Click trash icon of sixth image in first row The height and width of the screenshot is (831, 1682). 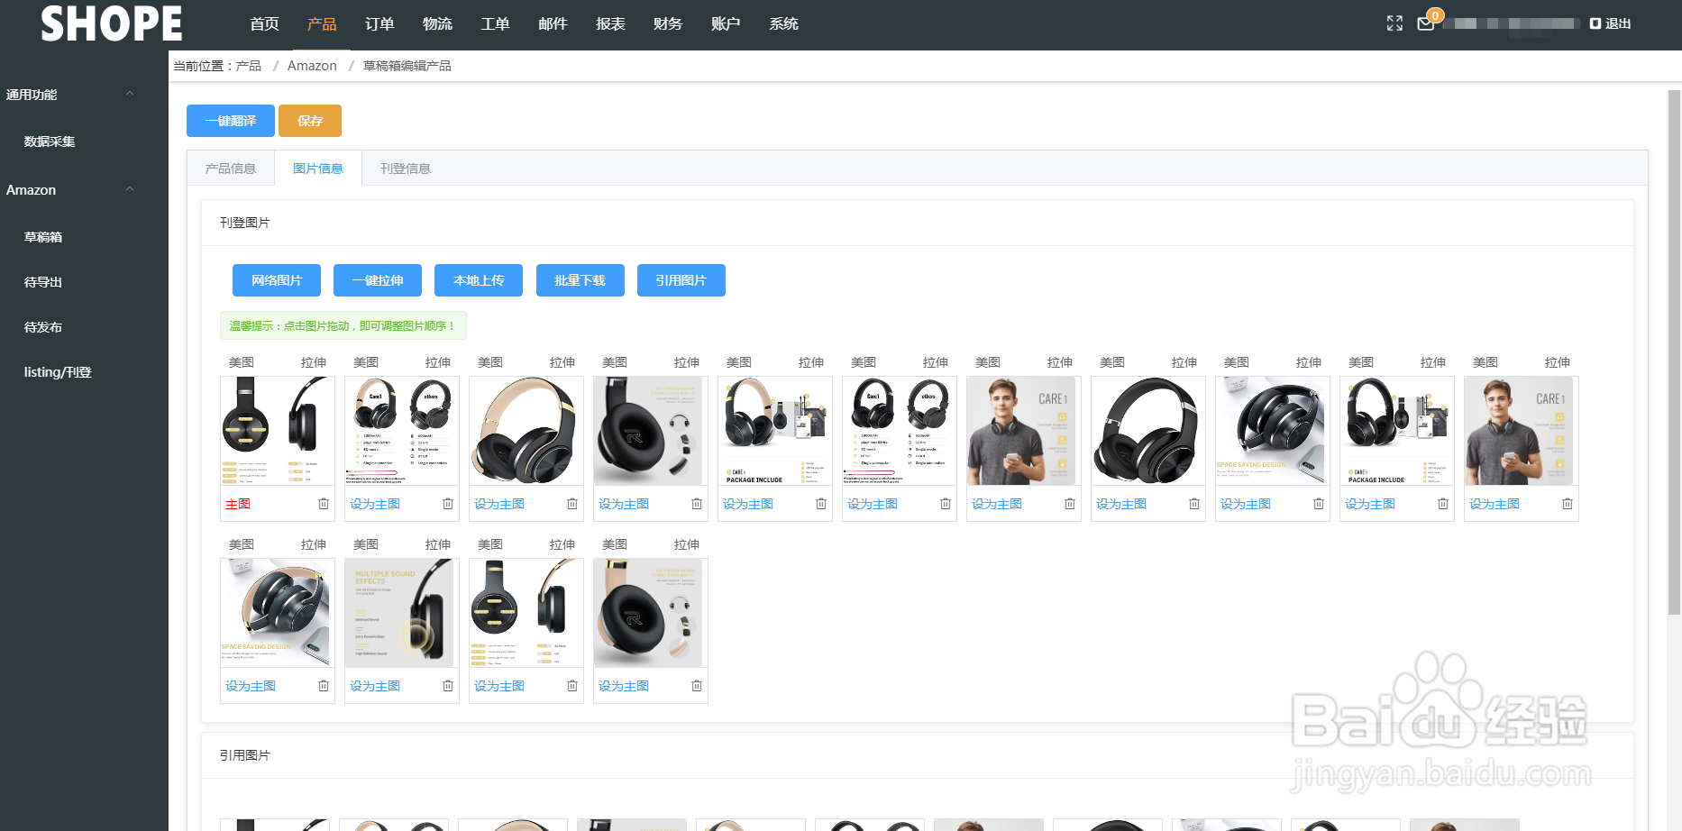coord(946,504)
